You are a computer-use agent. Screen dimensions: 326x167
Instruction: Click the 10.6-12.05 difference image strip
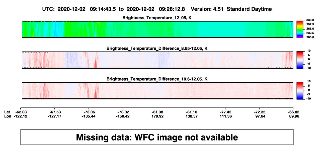click(x=157, y=91)
